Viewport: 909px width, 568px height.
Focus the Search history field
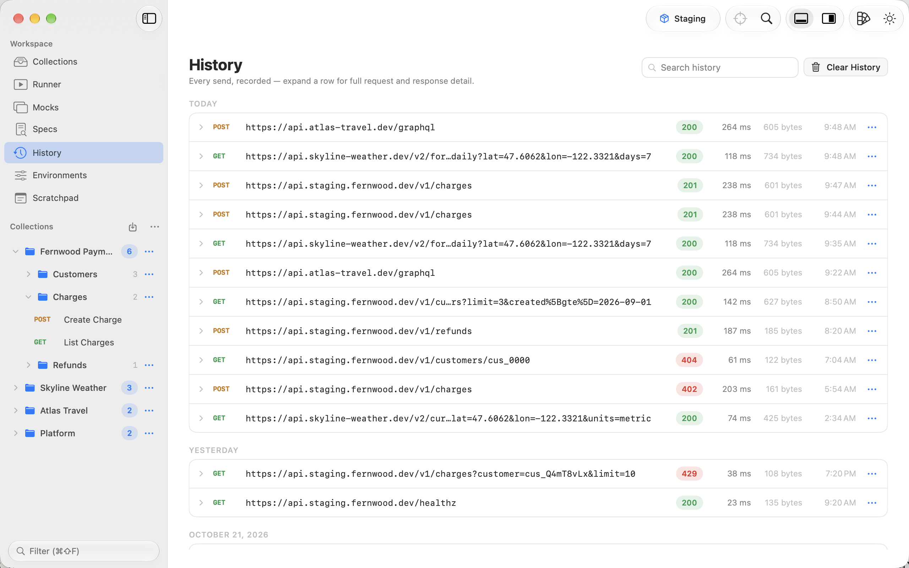720,67
